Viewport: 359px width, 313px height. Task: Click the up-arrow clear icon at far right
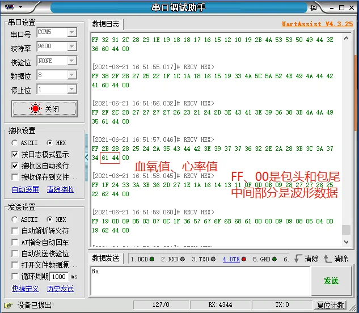[x=327, y=259]
